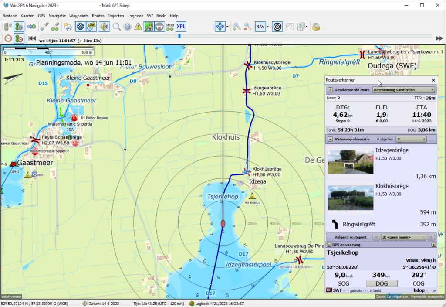Click the magnifying glass search icon
This screenshot has height=307, width=446.
pos(117,27)
